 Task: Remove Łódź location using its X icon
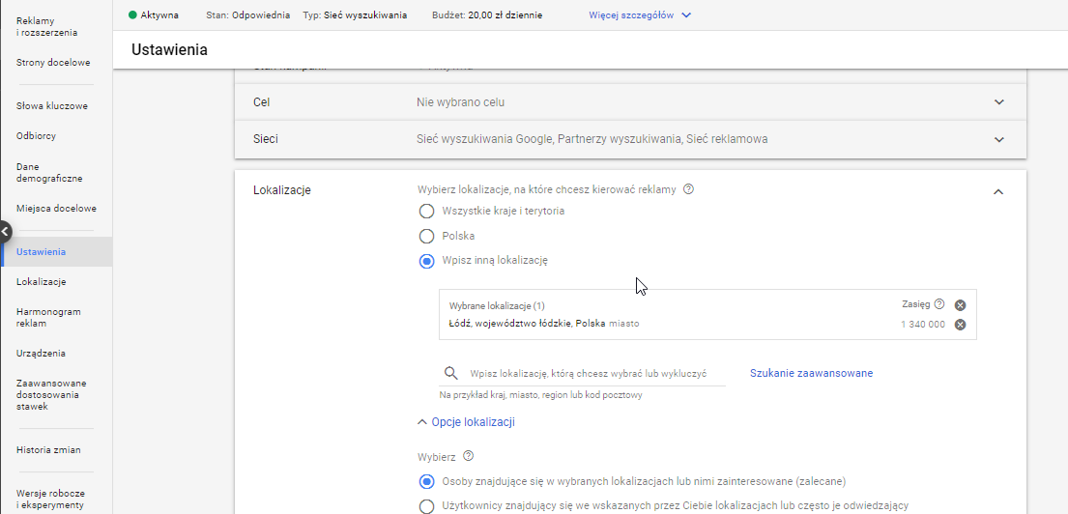click(960, 325)
